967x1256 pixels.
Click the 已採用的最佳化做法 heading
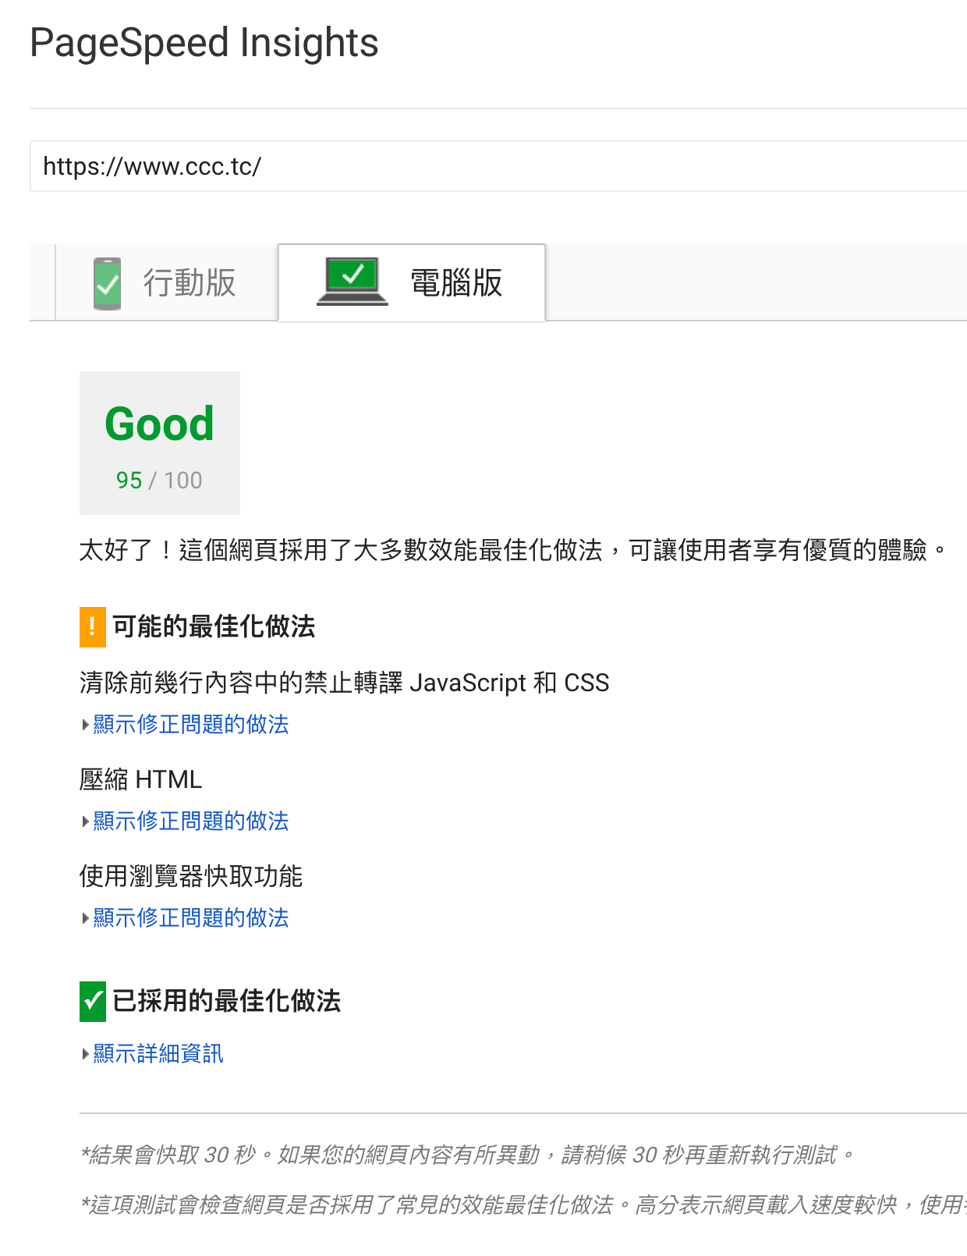[x=227, y=1002]
